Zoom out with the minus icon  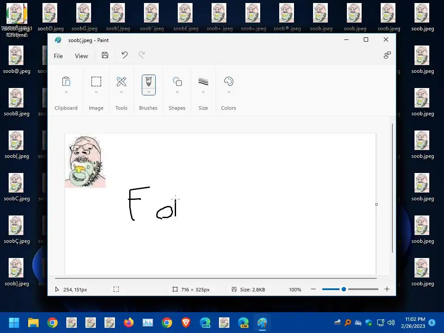[x=313, y=289]
